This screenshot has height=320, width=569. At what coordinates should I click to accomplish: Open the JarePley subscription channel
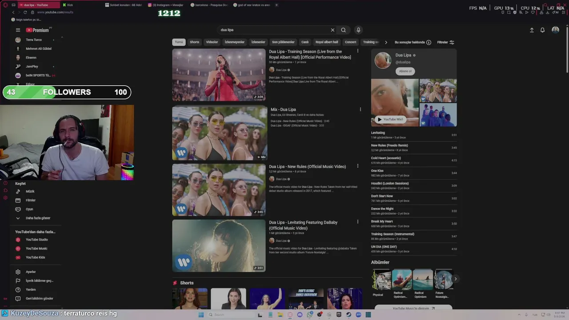coord(32,66)
